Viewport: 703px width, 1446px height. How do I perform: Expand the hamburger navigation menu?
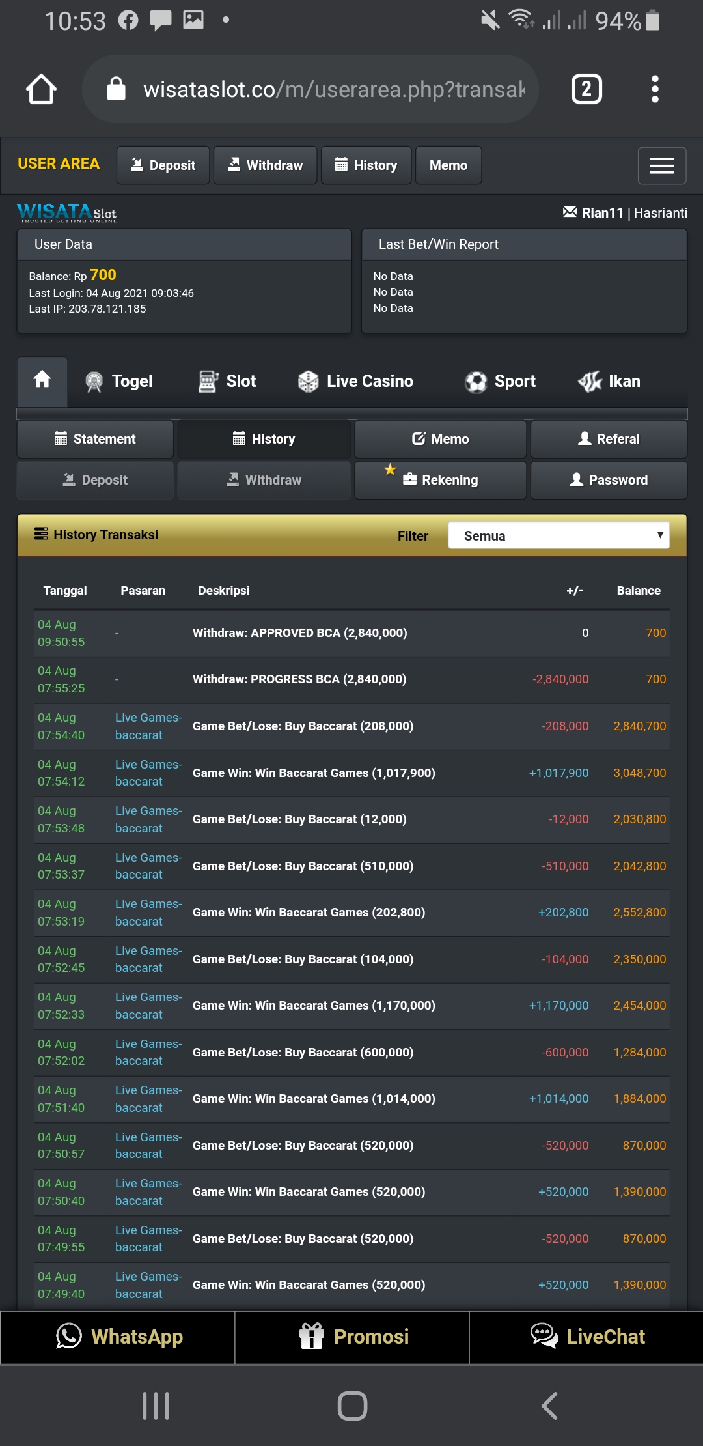(x=661, y=166)
